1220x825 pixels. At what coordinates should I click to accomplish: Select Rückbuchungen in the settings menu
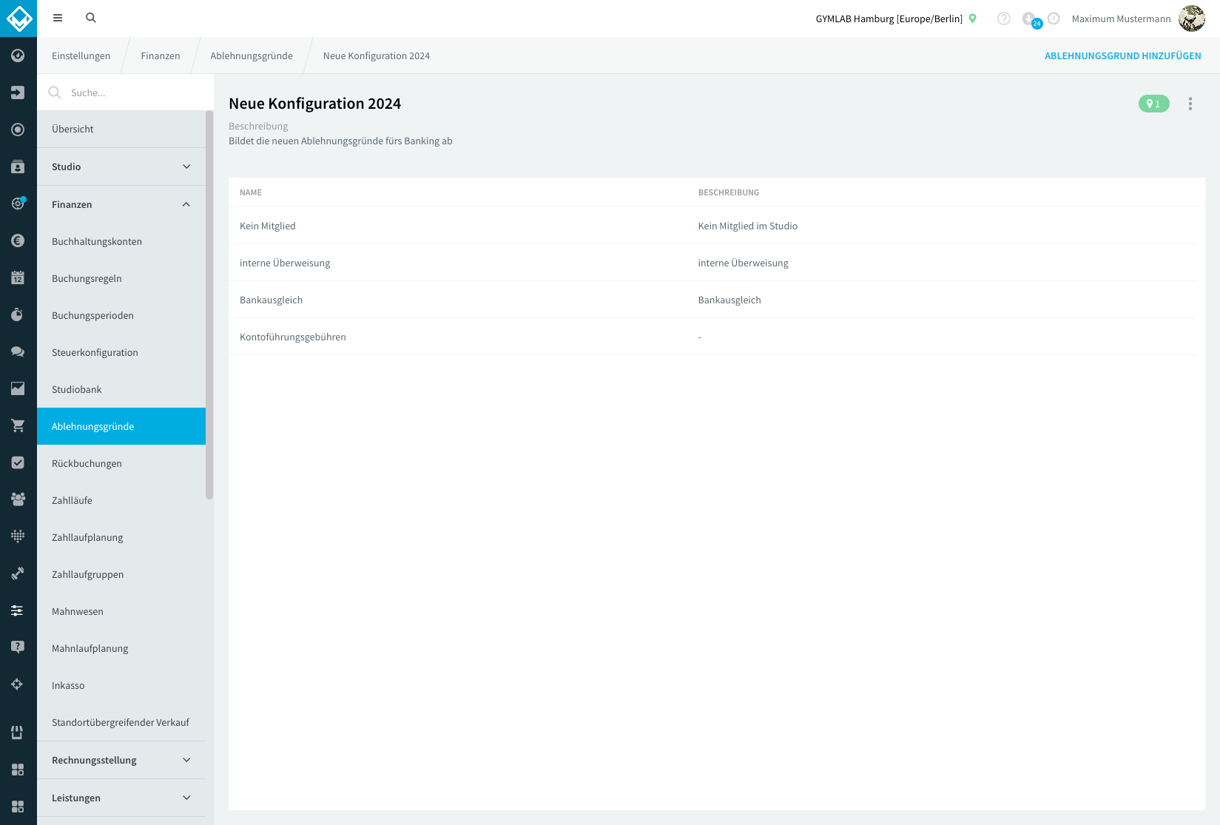(x=121, y=463)
